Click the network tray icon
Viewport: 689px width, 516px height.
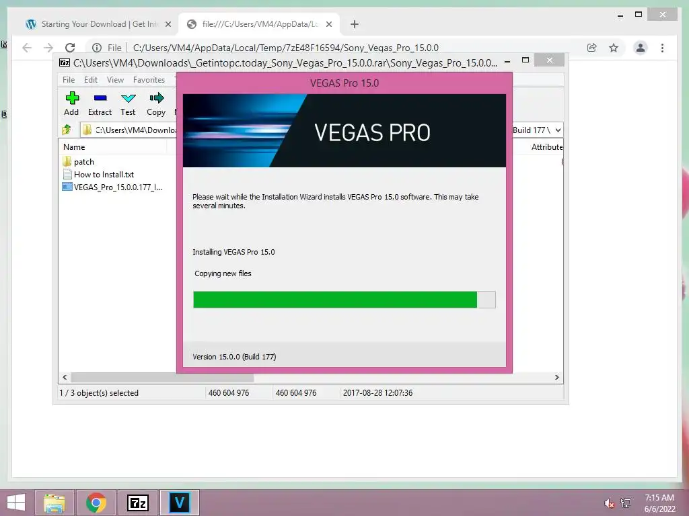click(626, 503)
